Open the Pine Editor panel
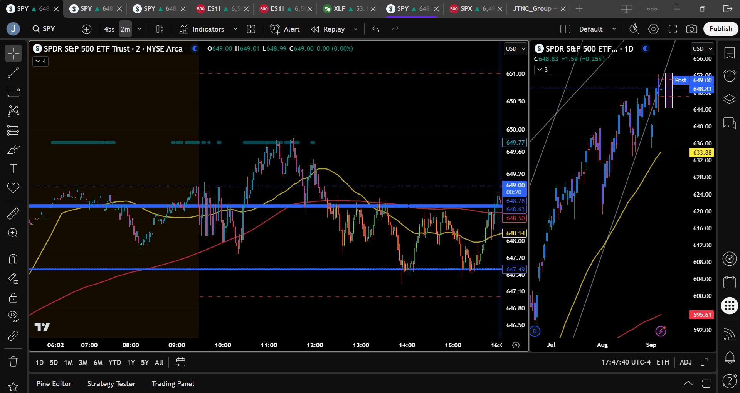 (x=54, y=384)
